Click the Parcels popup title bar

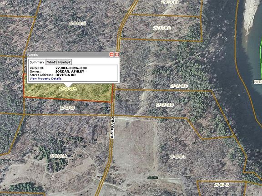(x=73, y=54)
